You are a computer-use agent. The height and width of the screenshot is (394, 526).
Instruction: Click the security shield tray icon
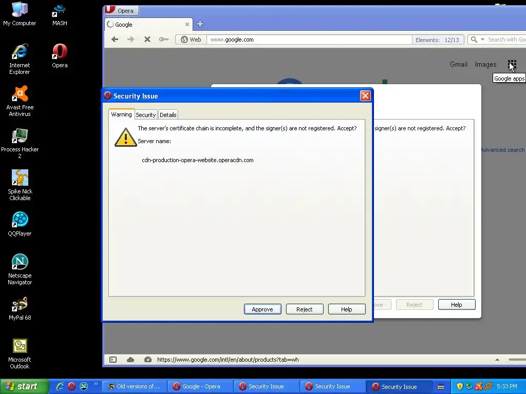pos(460,387)
